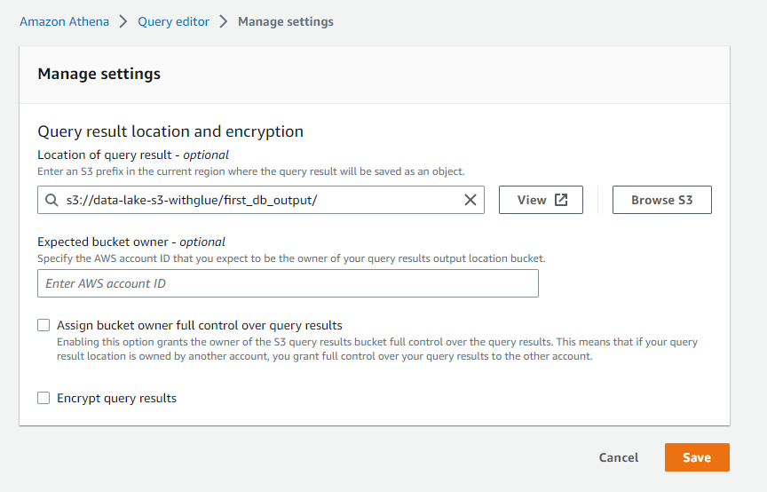Click the 'Enabling this option grants' description text
Screen dimensions: 767x492
click(x=377, y=349)
